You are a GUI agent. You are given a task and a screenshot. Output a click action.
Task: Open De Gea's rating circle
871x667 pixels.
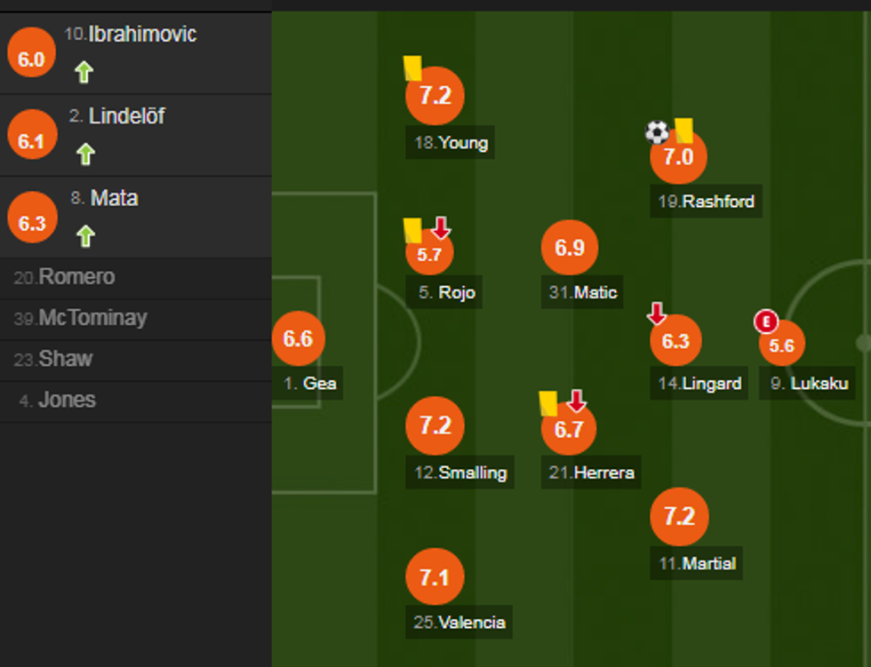tap(300, 337)
